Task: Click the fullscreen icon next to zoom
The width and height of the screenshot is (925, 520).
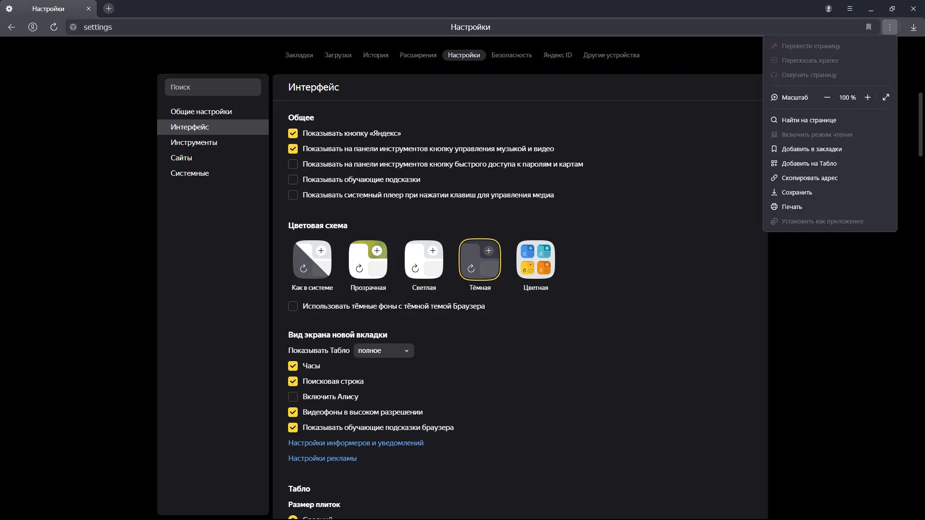Action: (885, 97)
